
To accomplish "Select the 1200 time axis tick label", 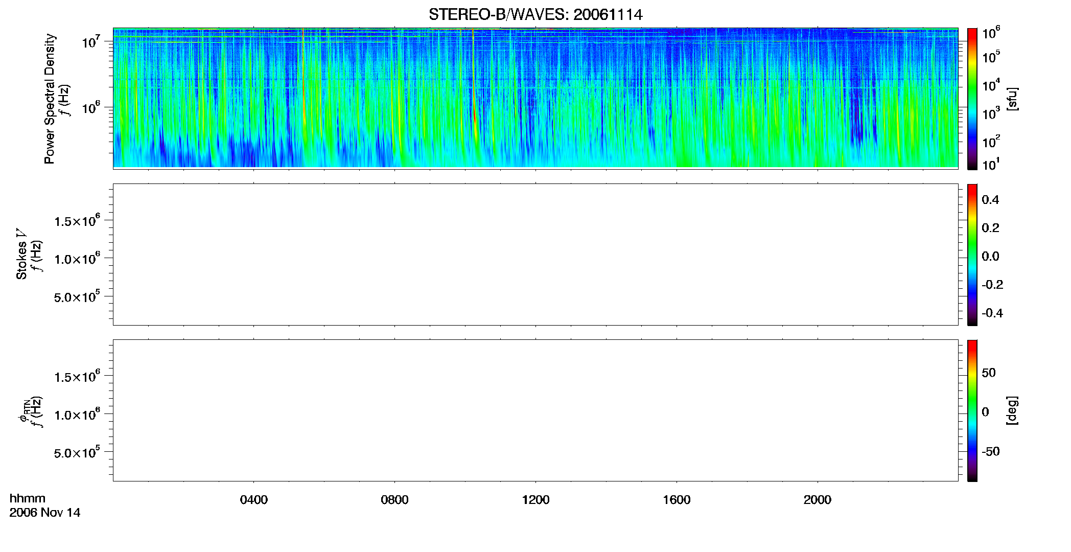I will [x=535, y=500].
